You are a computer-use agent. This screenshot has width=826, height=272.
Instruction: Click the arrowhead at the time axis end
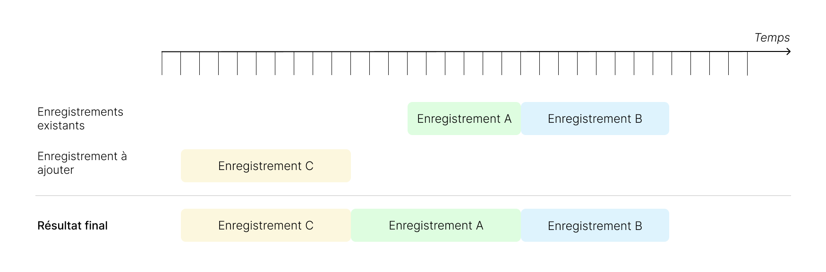click(x=788, y=51)
